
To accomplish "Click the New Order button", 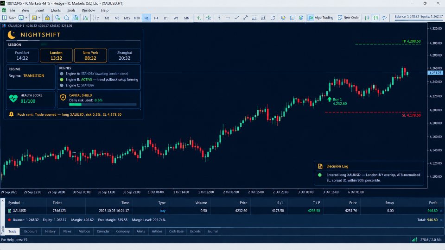I will point(349,18).
